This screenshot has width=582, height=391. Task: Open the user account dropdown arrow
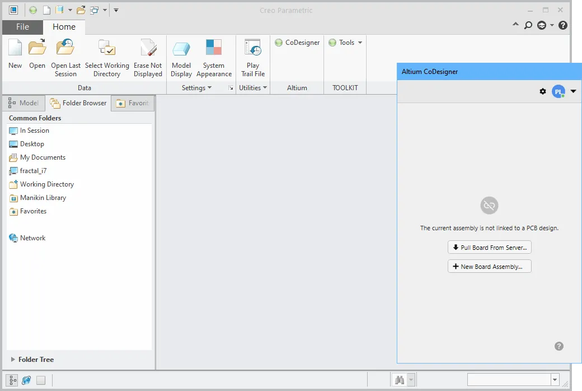(x=573, y=91)
